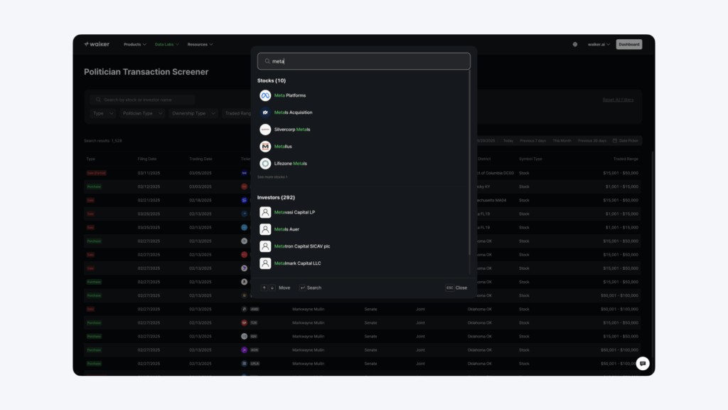Open the Type filter dropdown
Viewport: 728px width, 410px height.
103,113
